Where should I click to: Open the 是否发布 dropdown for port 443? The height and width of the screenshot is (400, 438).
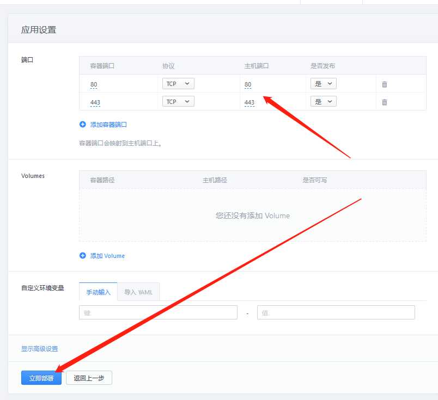[324, 102]
